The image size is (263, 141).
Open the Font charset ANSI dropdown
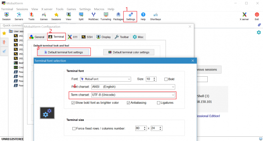(133, 87)
